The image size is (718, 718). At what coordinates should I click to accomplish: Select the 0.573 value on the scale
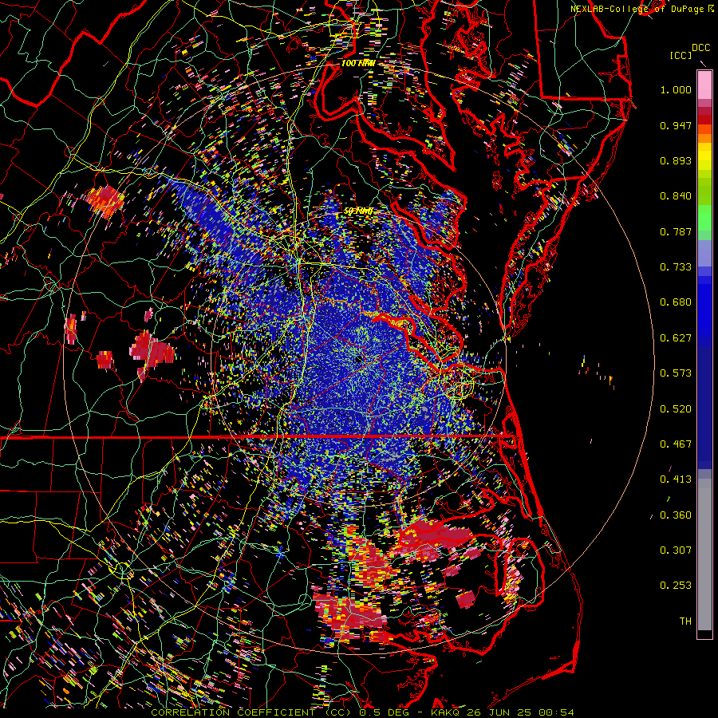click(x=676, y=373)
